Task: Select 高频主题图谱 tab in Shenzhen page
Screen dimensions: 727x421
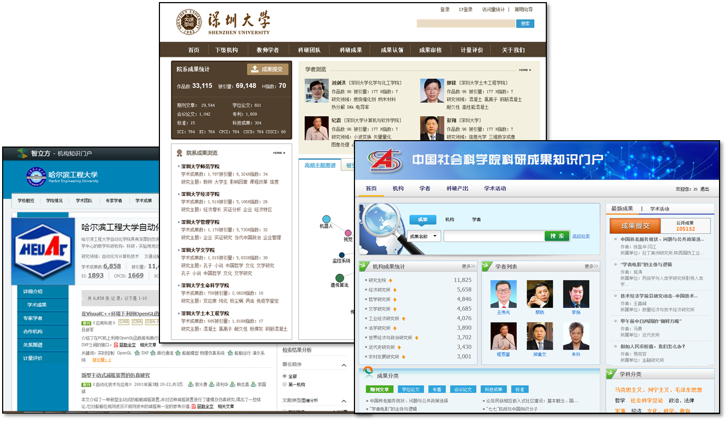Action: [320, 166]
